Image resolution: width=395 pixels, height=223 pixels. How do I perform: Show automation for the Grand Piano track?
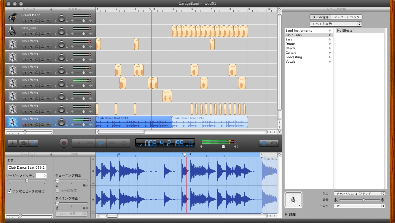click(x=48, y=21)
